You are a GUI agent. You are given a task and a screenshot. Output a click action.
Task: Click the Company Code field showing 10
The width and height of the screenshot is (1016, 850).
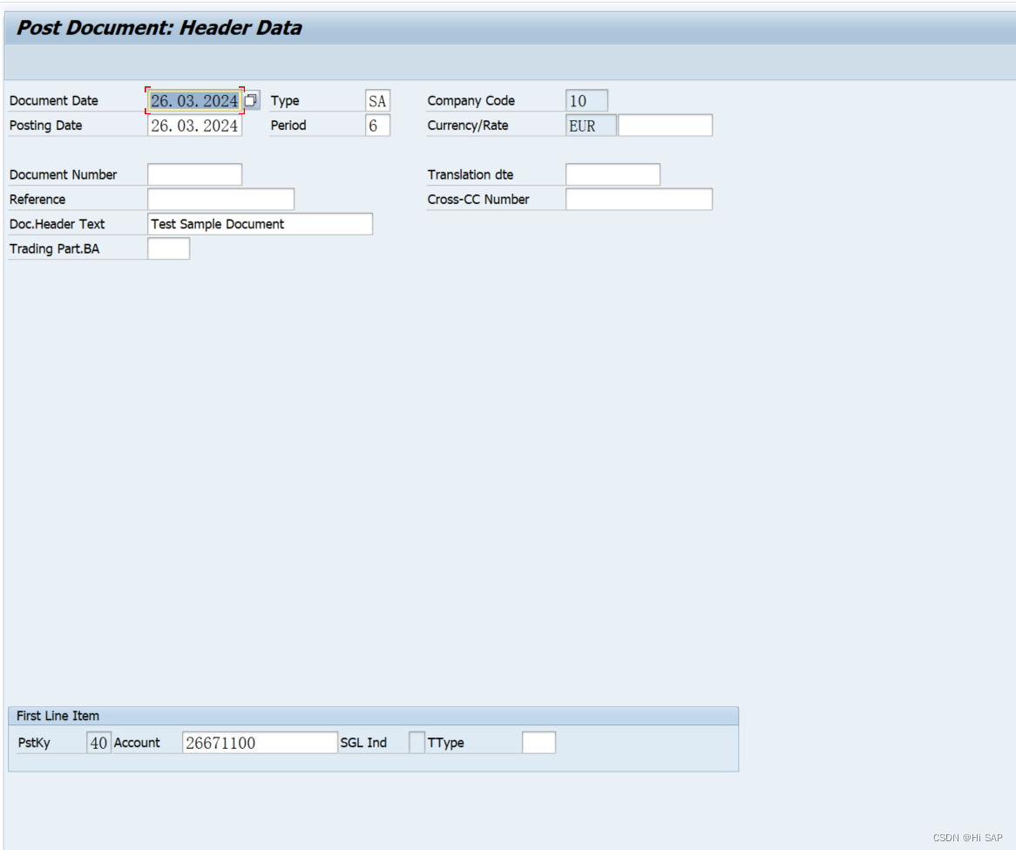586,99
